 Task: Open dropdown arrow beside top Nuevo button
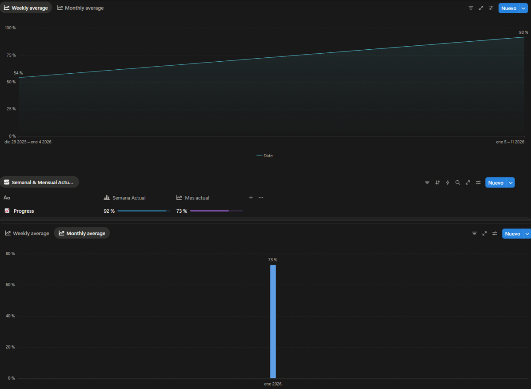(523, 8)
